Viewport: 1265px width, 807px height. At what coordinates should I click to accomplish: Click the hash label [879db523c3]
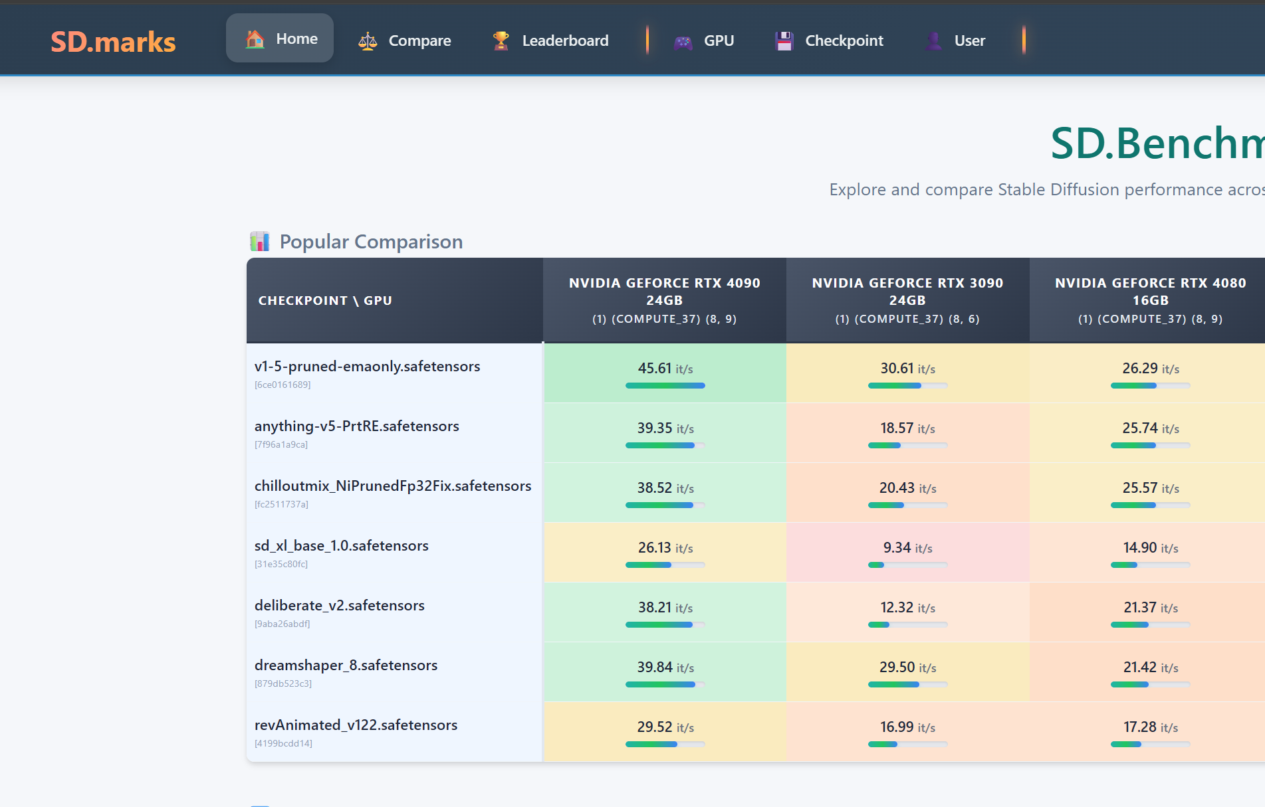(283, 683)
